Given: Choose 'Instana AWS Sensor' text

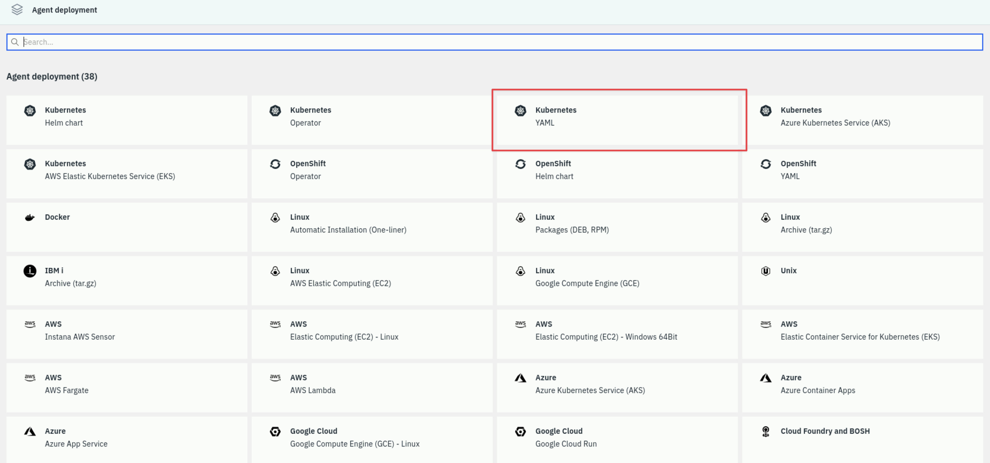Looking at the screenshot, I should [x=80, y=337].
